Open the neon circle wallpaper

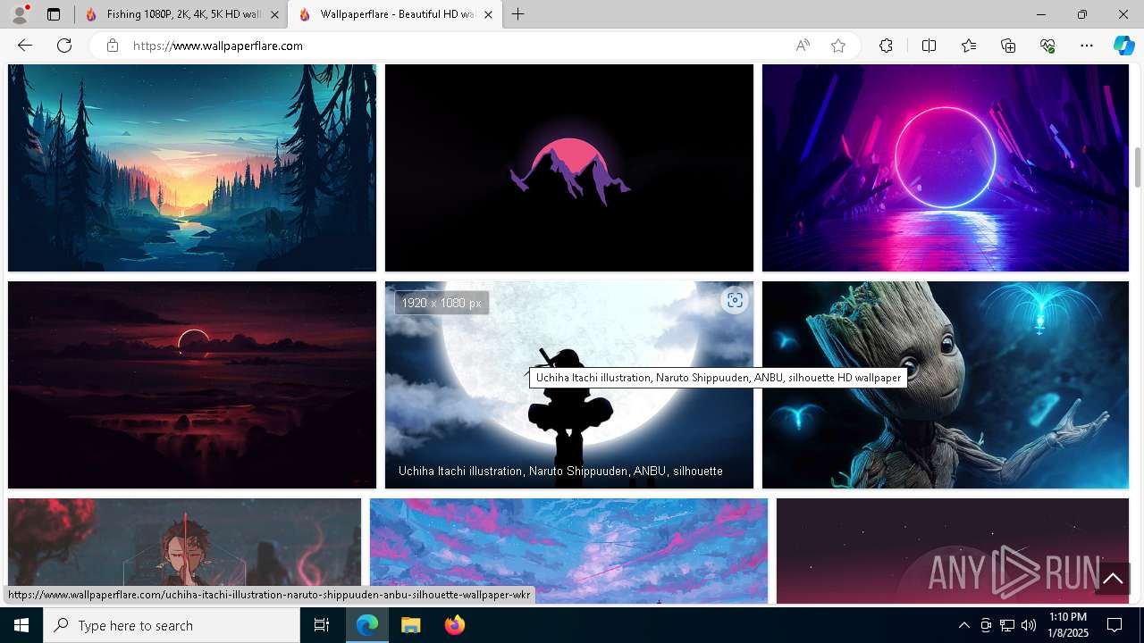coord(946,168)
